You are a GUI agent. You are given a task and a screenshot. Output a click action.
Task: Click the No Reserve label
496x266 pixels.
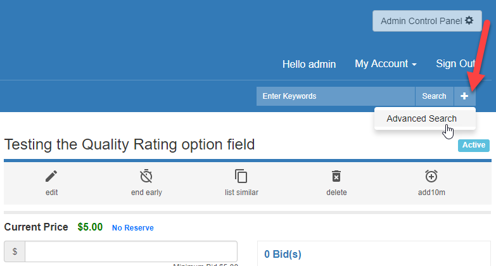pos(133,228)
